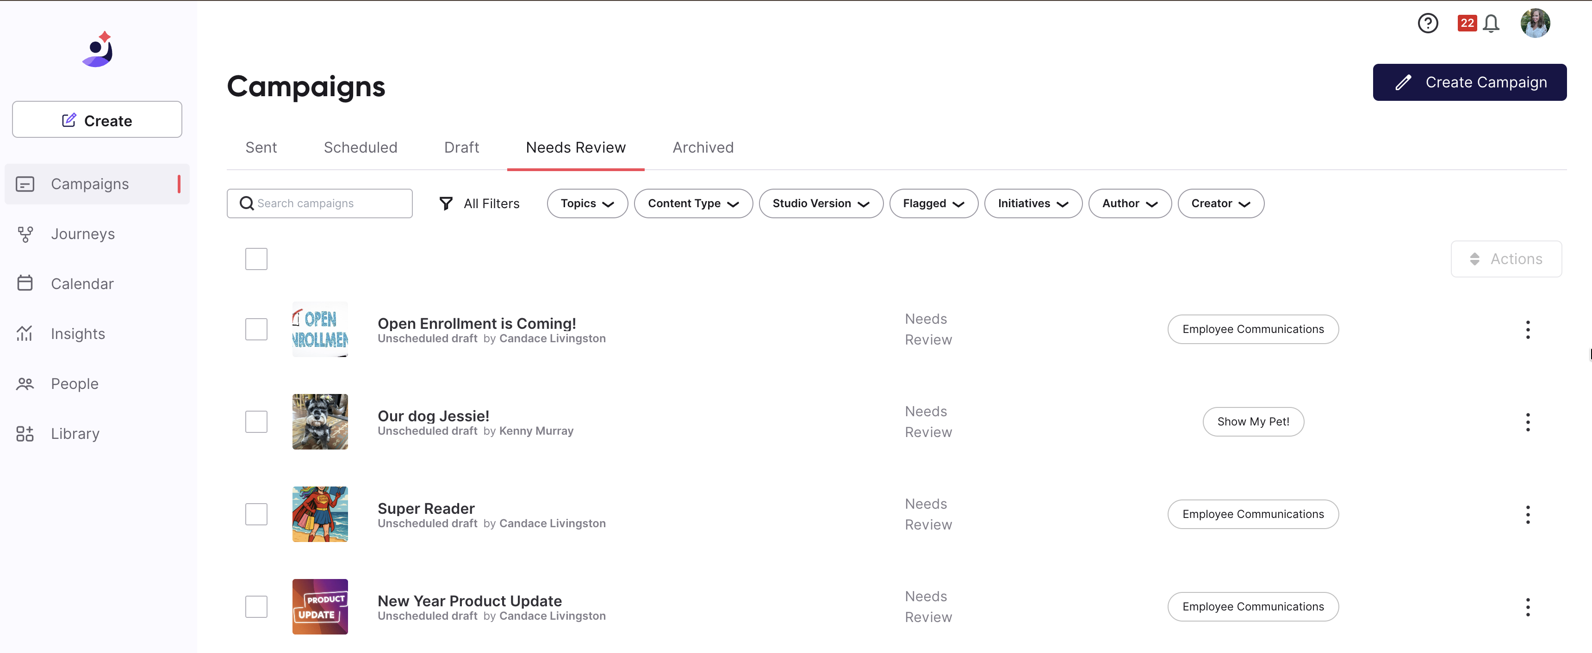
Task: Click the Calendar sidebar icon
Action: (x=25, y=283)
